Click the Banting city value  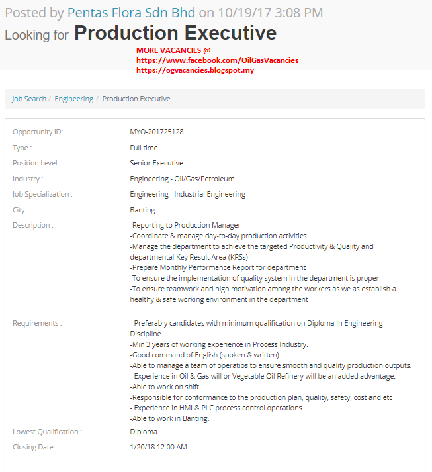tap(143, 210)
